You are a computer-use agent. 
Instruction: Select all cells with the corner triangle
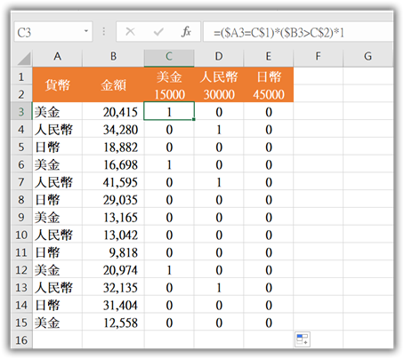pyautogui.click(x=24, y=58)
